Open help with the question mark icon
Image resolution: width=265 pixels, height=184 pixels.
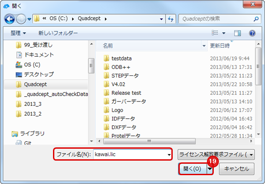pos(252,33)
